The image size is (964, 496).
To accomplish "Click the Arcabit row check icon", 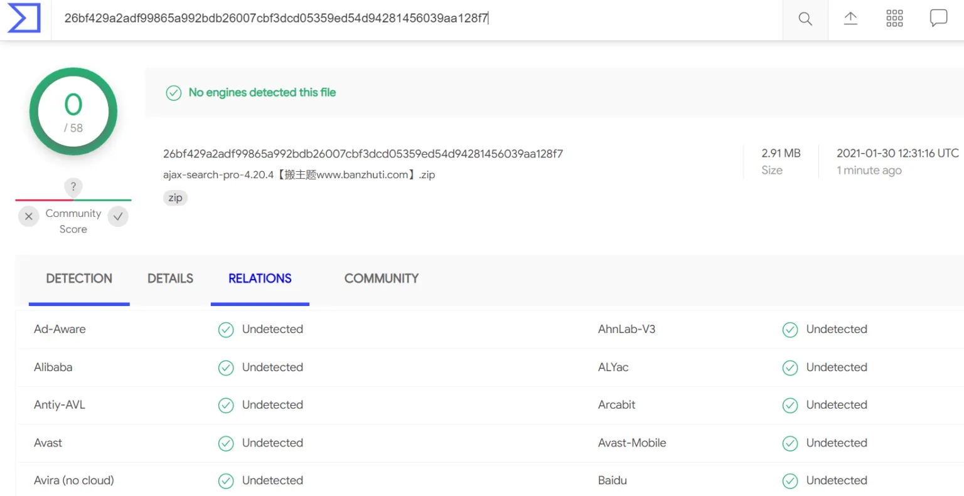I will 790,406.
